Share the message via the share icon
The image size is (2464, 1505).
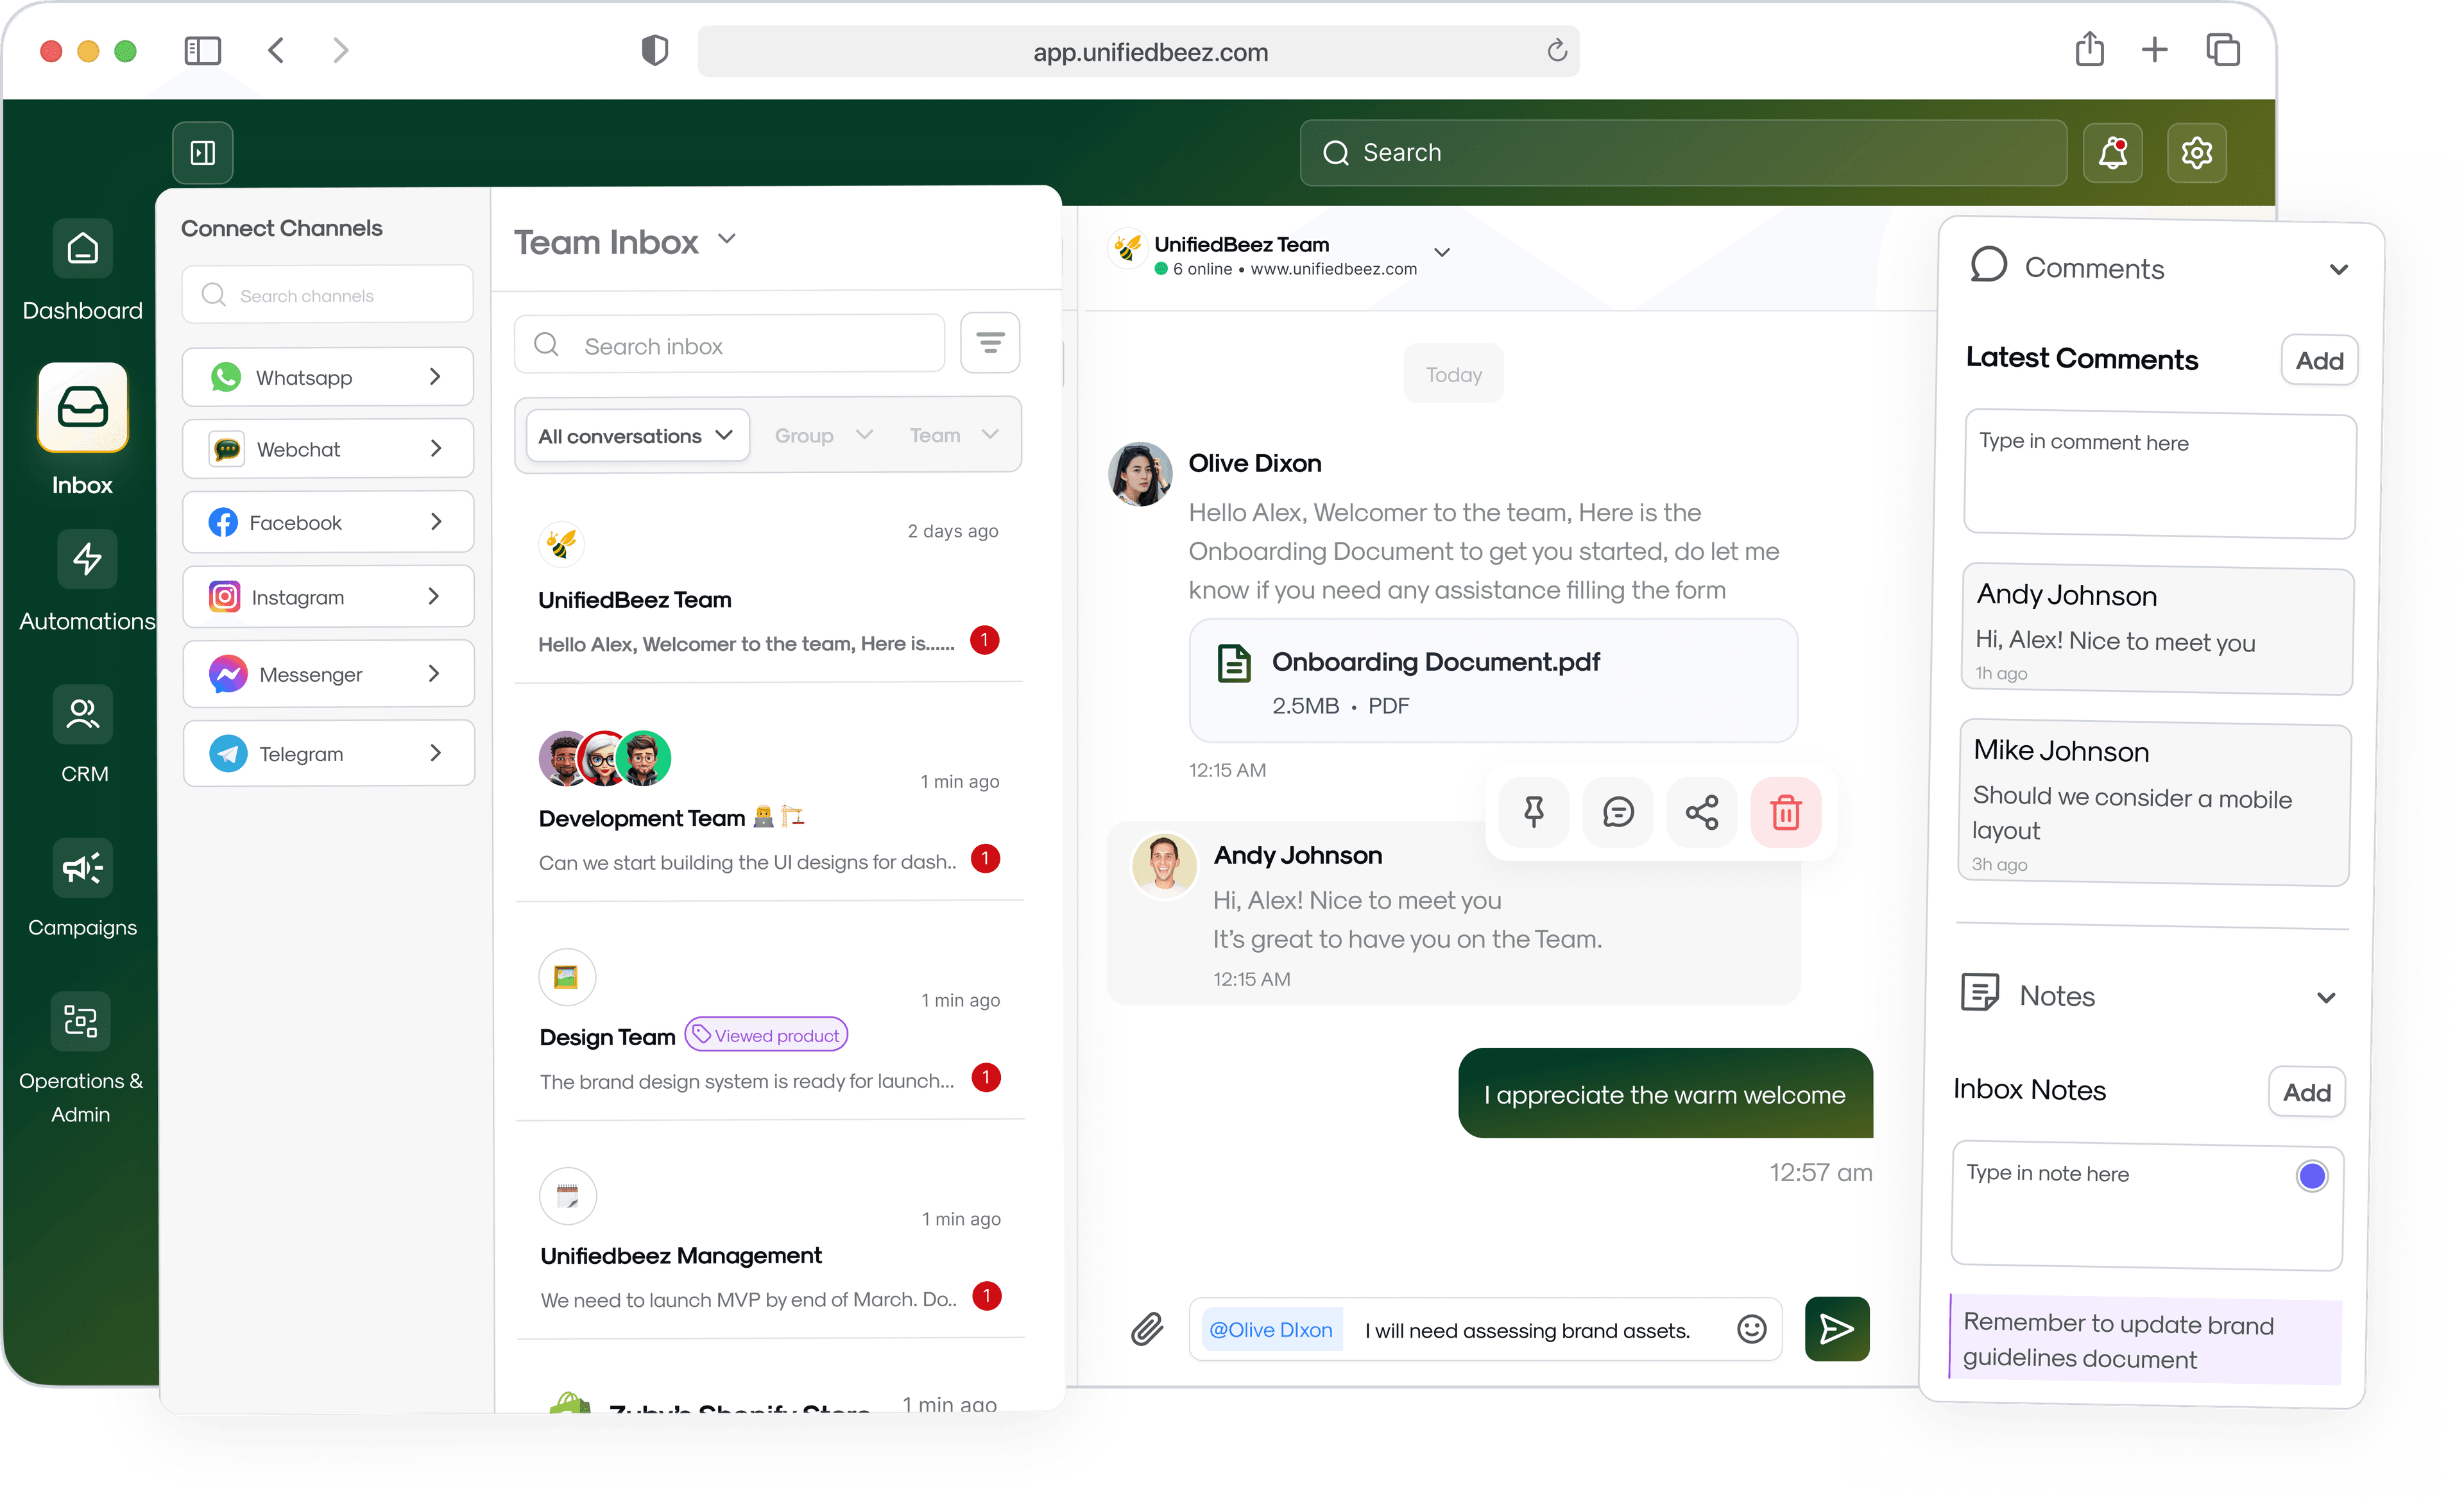click(x=1702, y=811)
